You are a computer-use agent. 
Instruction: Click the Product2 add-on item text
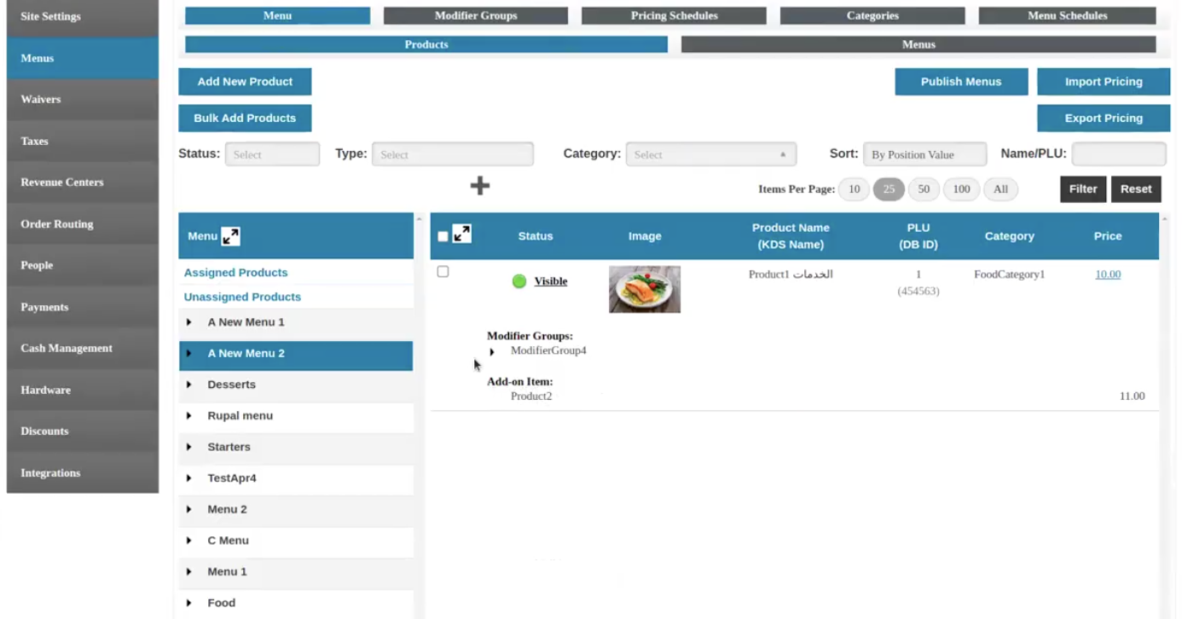[531, 396]
